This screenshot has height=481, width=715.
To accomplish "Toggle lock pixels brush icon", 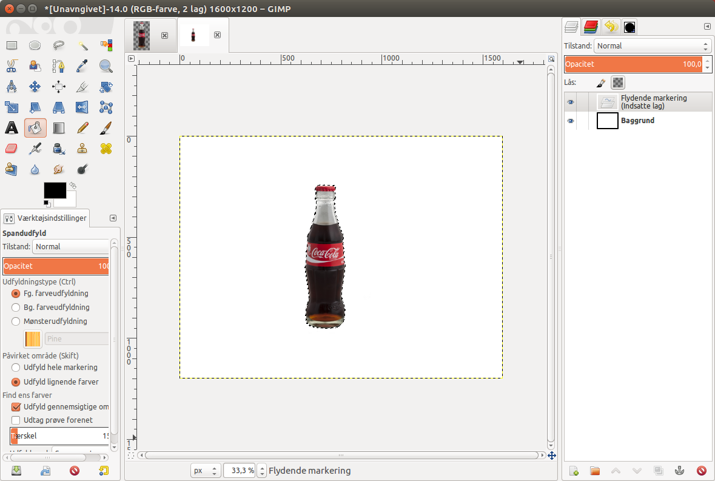I will [x=601, y=82].
